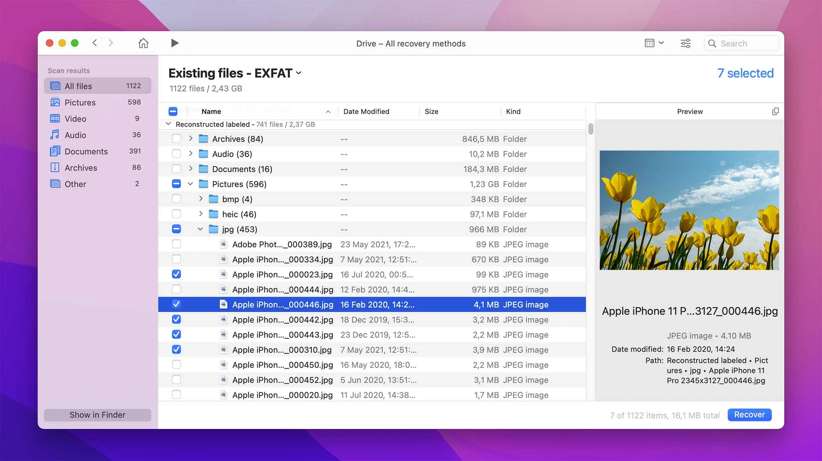Select Audio category in sidebar
This screenshot has width=822, height=461.
coord(75,135)
